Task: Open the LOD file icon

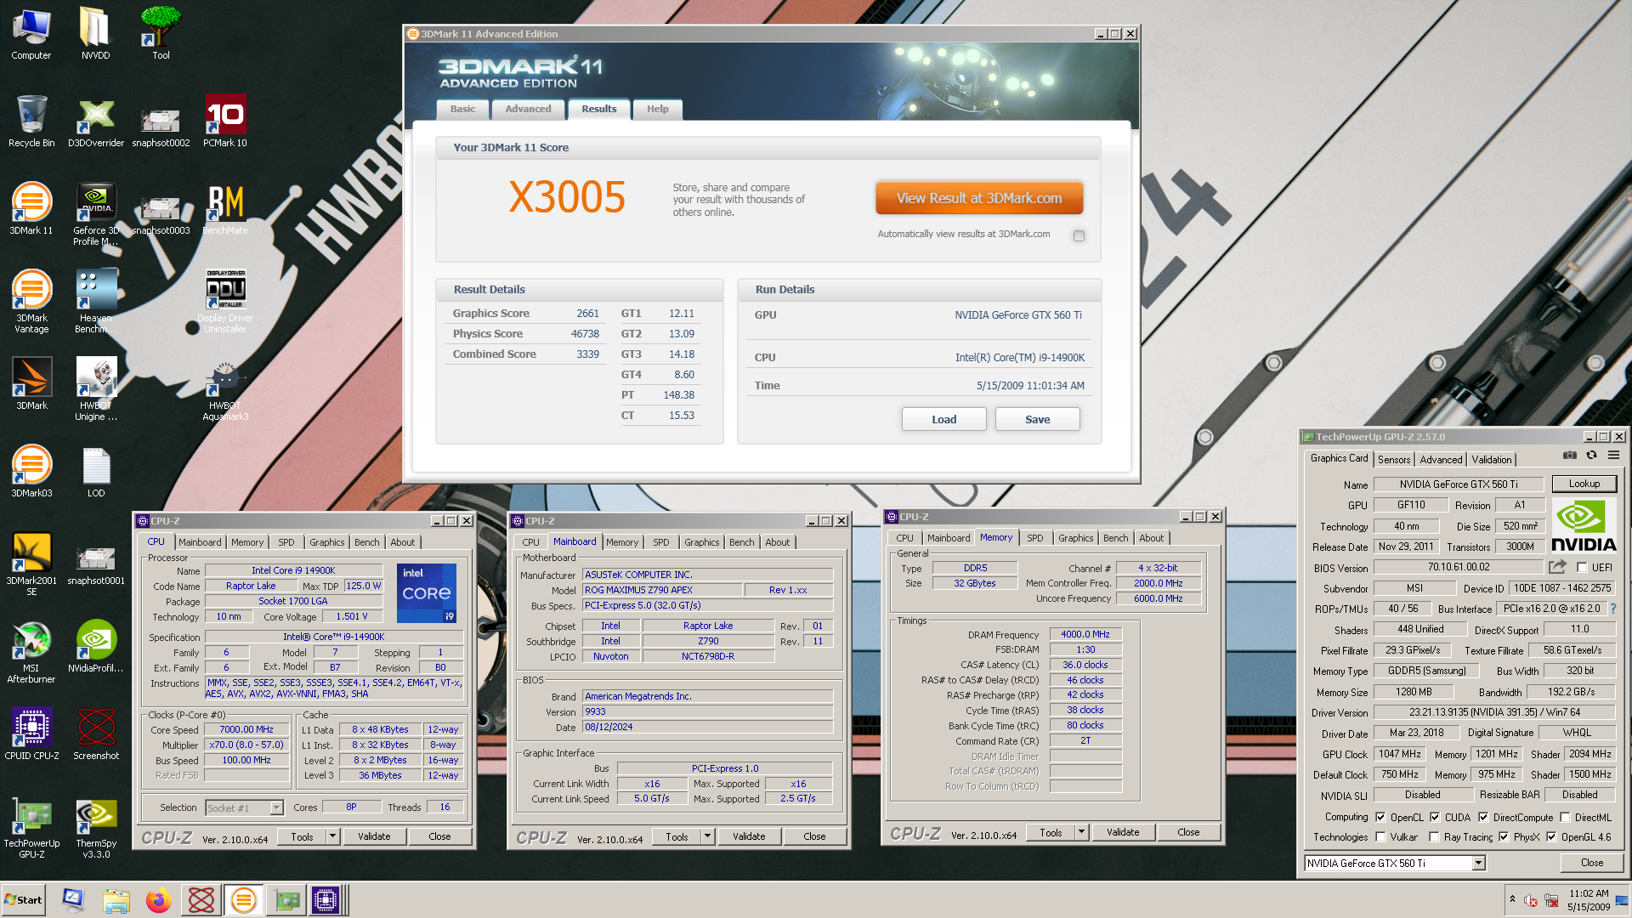Action: pyautogui.click(x=96, y=472)
